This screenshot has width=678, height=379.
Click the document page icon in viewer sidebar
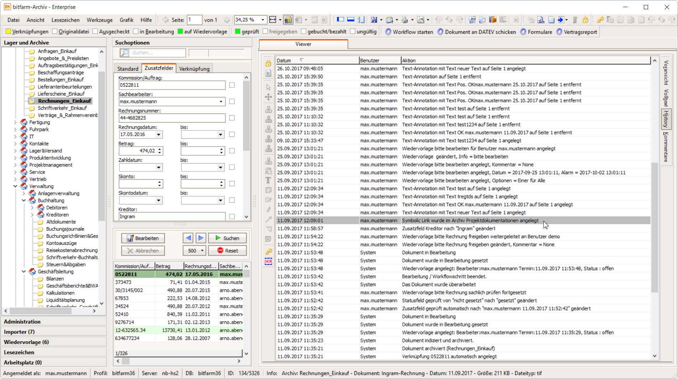point(268,73)
